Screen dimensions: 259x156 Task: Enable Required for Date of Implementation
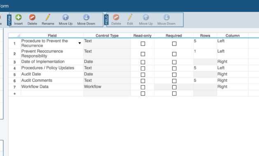174,62
